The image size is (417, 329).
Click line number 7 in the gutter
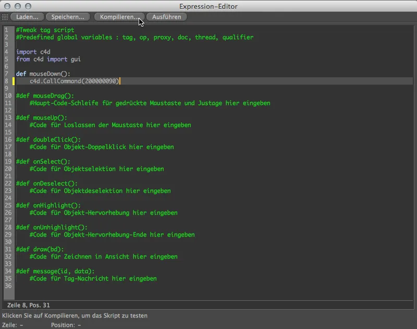pyautogui.click(x=6, y=74)
